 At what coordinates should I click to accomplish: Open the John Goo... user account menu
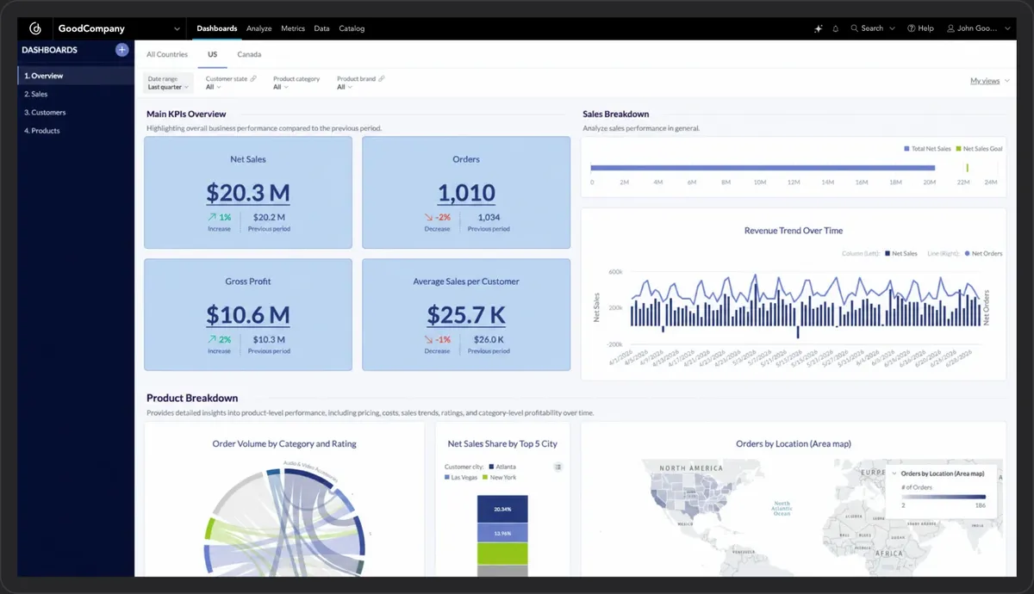(979, 28)
